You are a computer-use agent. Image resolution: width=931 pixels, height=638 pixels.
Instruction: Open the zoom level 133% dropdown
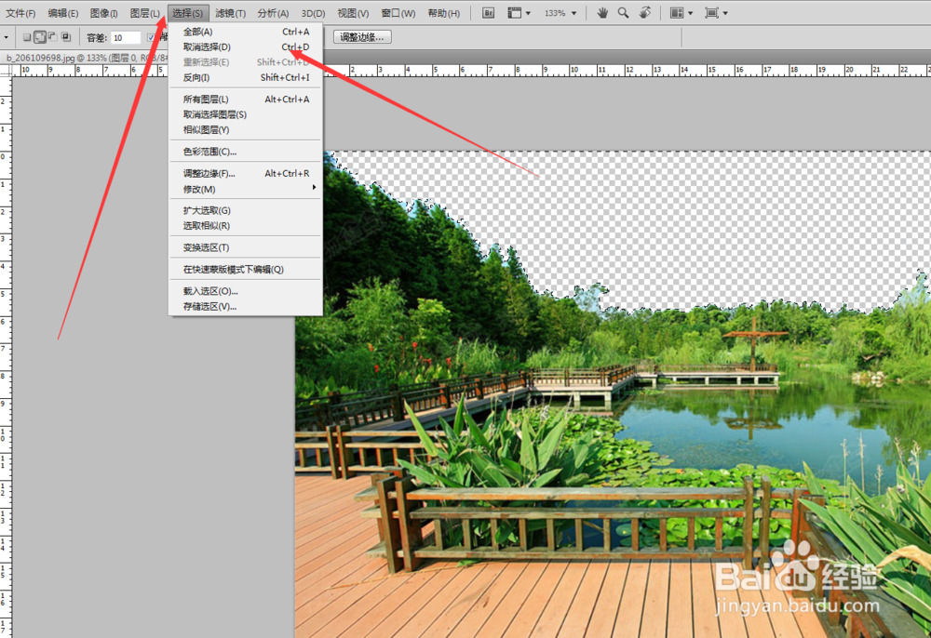(559, 14)
